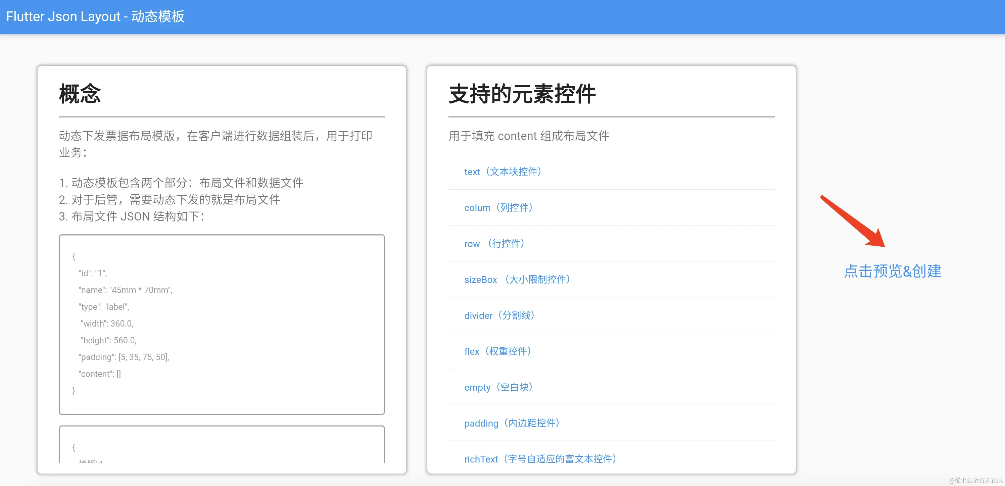1005x486 pixels.
Task: Open richText (字号自适应的富文本控件) link
Action: pos(540,459)
